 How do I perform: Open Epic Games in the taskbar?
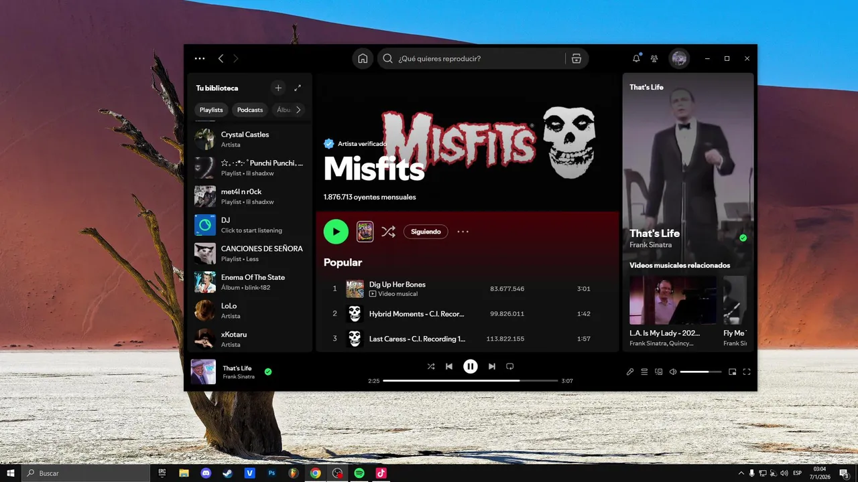click(x=162, y=473)
